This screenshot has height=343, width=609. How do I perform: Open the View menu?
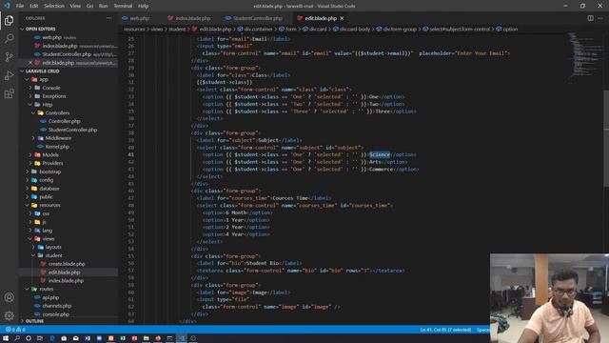[x=75, y=6]
